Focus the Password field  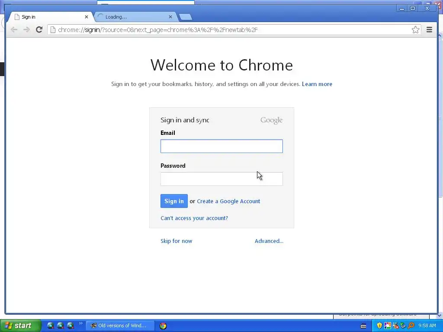tap(221, 179)
